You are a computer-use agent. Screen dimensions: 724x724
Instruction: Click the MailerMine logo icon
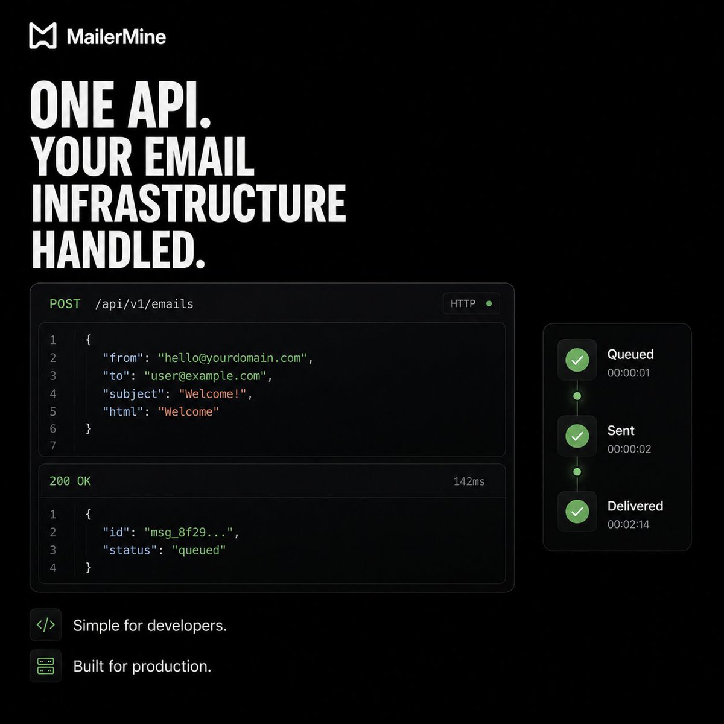point(43,36)
